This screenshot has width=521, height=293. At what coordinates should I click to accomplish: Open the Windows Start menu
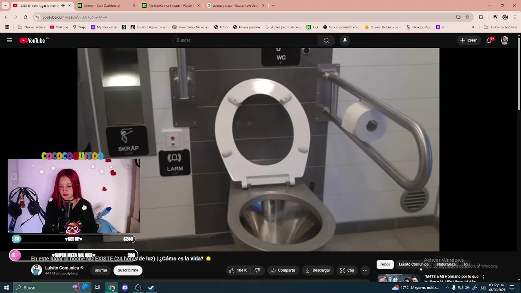(x=6, y=288)
